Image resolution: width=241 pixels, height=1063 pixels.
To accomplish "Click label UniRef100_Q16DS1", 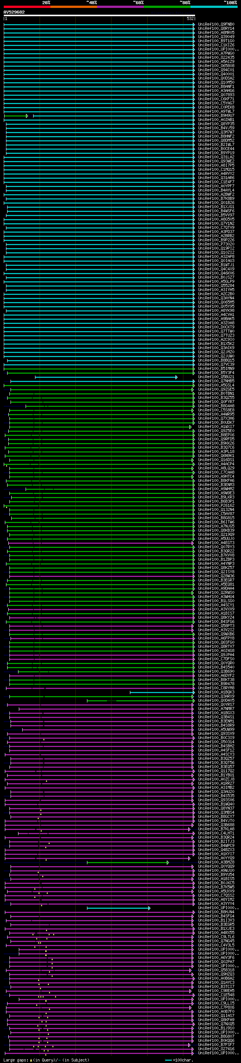I will pyautogui.click(x=216, y=460).
